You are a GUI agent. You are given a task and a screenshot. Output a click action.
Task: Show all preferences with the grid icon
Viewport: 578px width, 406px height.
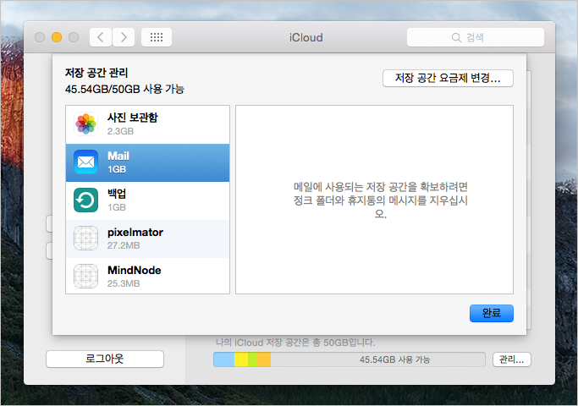pos(157,37)
